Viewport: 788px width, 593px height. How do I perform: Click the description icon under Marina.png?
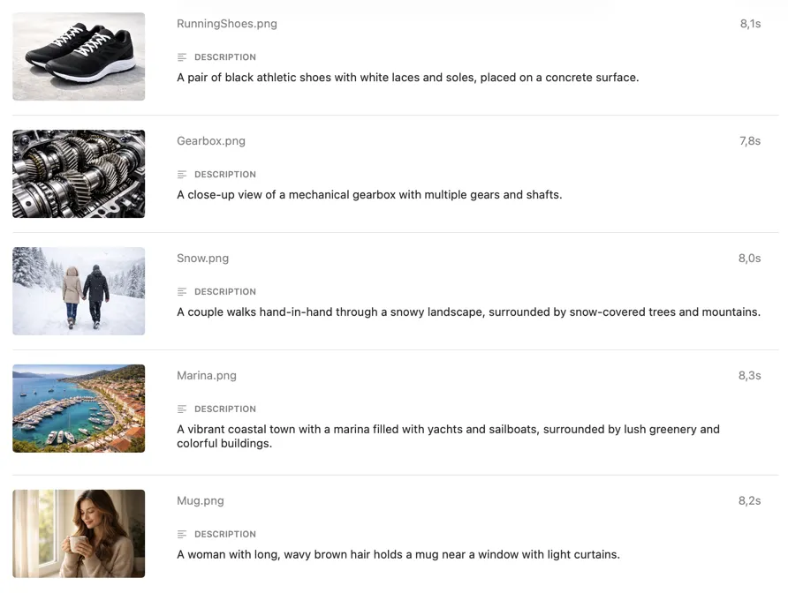click(x=182, y=409)
